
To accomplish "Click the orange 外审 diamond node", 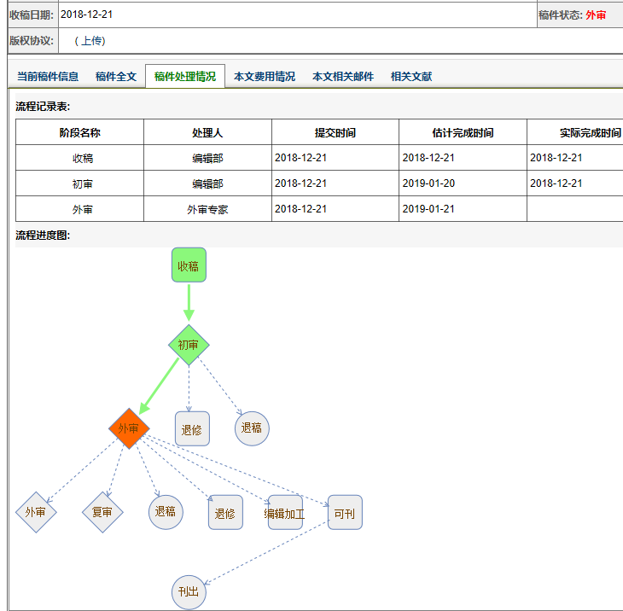I will coord(129,428).
